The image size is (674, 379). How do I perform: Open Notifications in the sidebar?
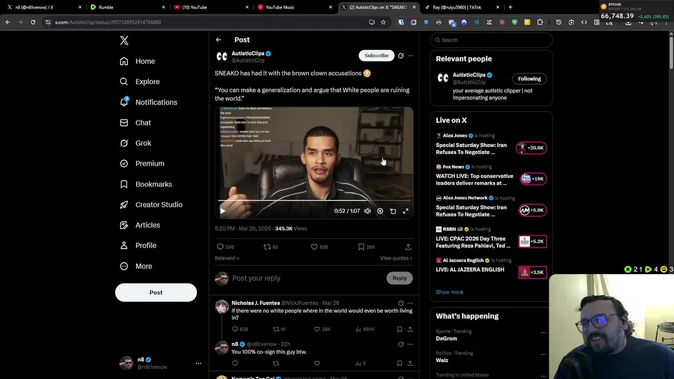(x=148, y=102)
